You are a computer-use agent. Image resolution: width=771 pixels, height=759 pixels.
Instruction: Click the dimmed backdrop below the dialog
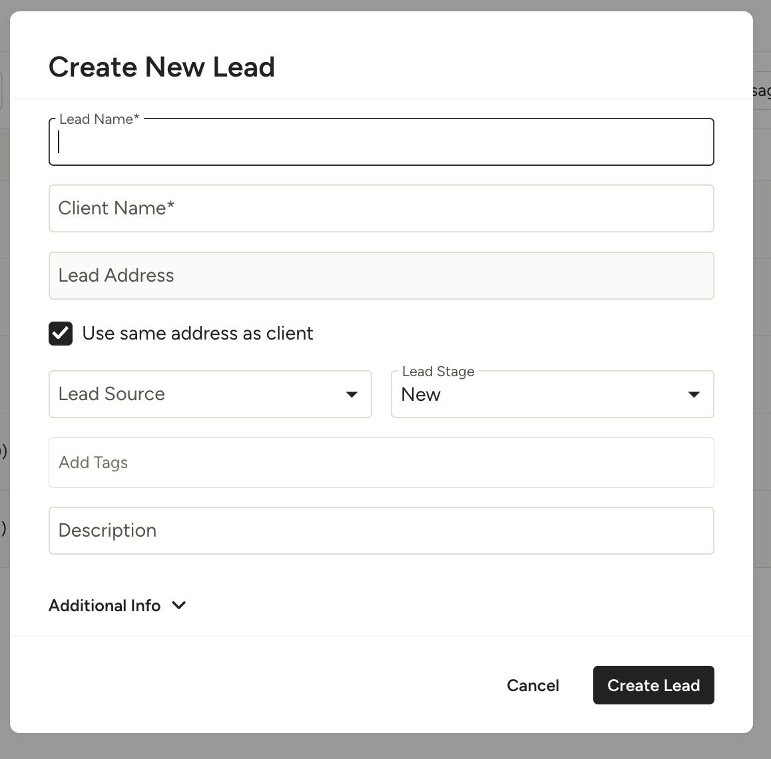pyautogui.click(x=385, y=746)
